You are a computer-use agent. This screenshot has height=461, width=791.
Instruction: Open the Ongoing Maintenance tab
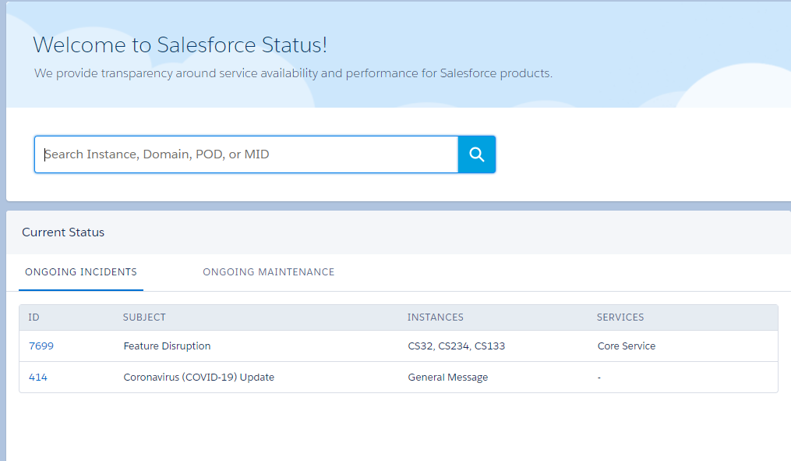coord(268,272)
